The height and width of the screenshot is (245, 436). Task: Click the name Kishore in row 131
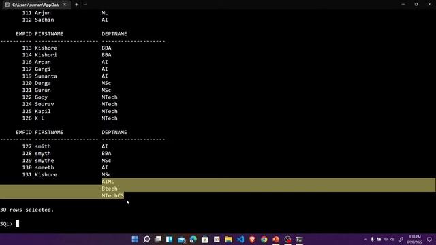pos(46,174)
